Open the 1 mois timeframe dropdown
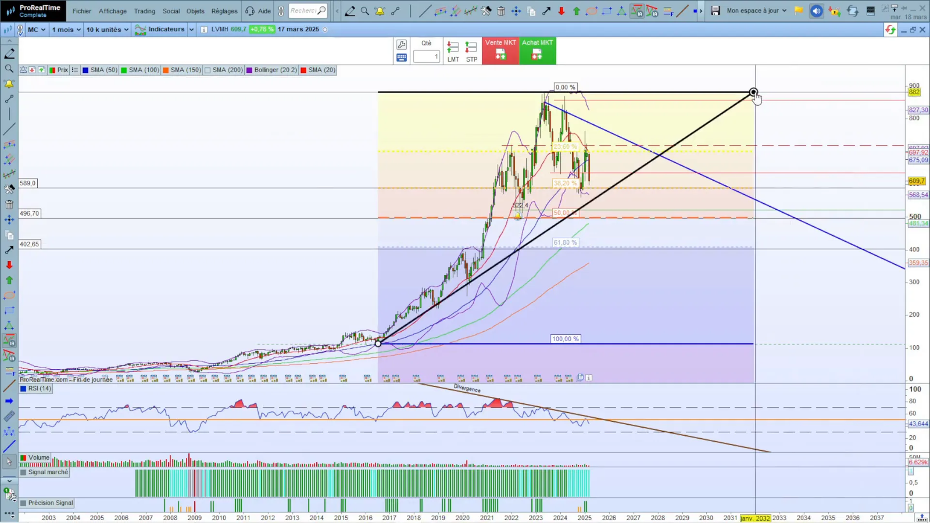Viewport: 930px width, 523px height. (x=66, y=30)
